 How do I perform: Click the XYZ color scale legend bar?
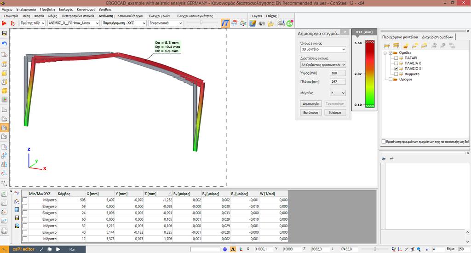370,74
